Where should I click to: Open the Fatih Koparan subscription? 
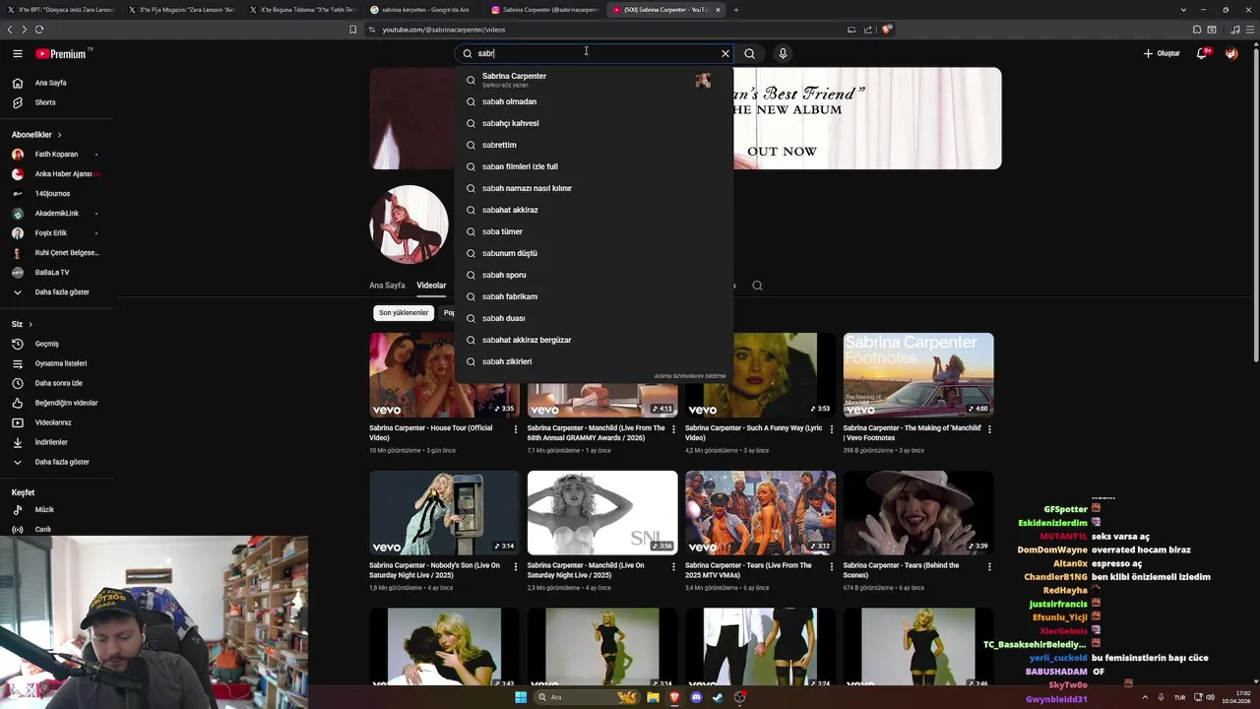tap(56, 155)
